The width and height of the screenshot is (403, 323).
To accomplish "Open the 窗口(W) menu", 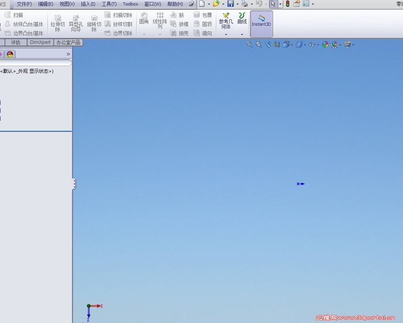I will [x=153, y=4].
